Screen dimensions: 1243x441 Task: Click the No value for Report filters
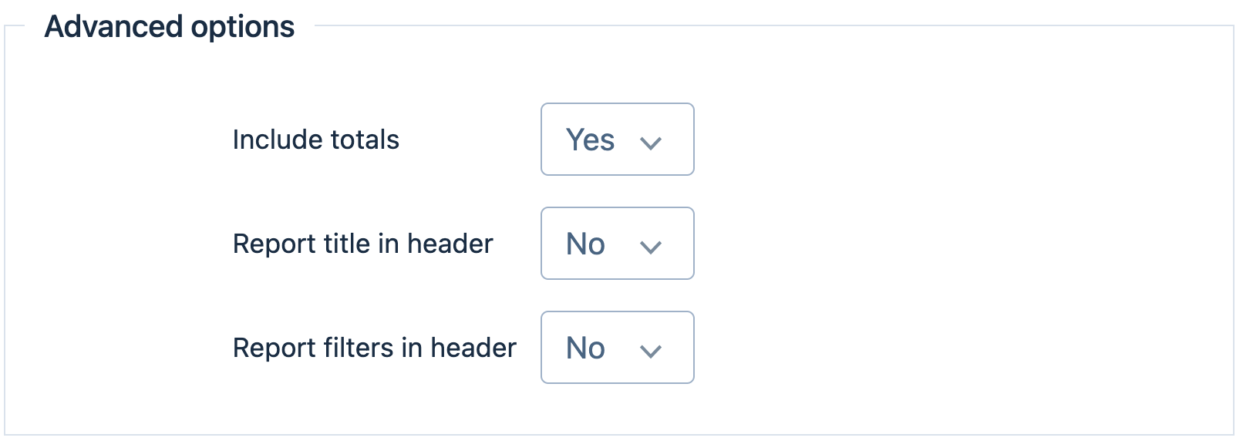point(585,348)
